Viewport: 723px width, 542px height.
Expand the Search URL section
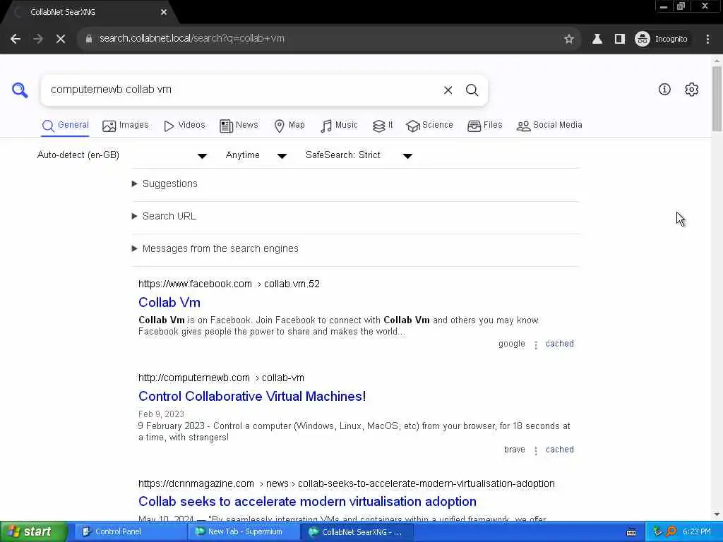(x=164, y=216)
